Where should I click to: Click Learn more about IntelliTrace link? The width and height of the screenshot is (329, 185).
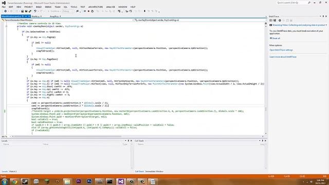tap(283, 57)
